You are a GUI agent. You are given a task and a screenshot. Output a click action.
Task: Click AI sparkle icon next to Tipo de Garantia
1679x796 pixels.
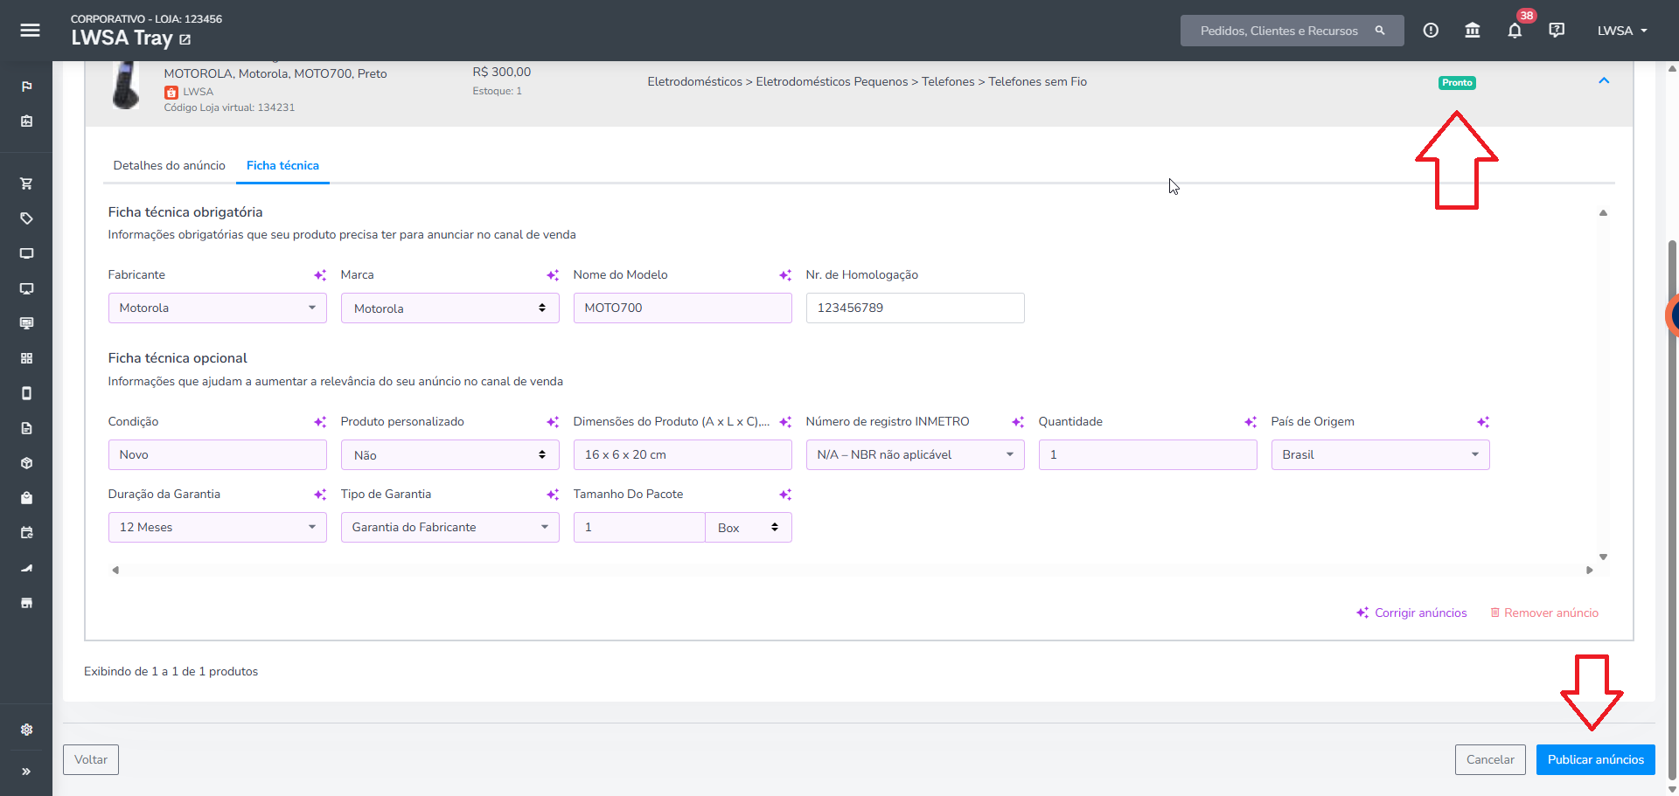pos(553,495)
